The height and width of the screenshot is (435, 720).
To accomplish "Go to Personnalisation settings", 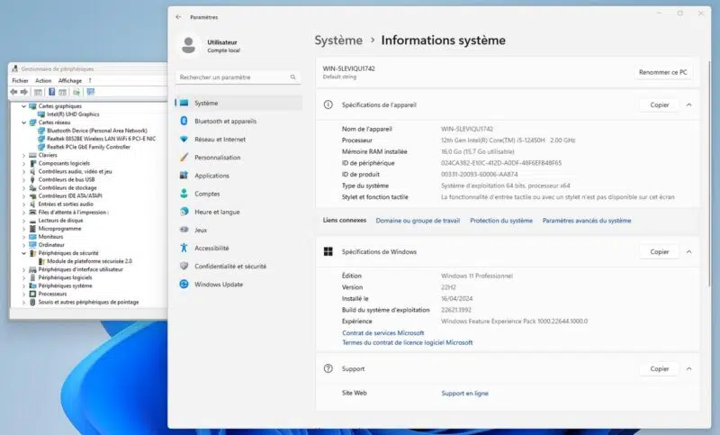I will (217, 158).
